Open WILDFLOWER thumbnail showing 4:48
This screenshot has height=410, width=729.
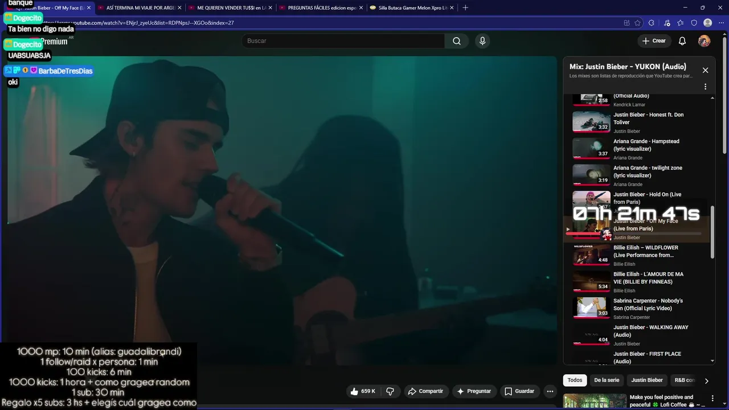tap(591, 255)
